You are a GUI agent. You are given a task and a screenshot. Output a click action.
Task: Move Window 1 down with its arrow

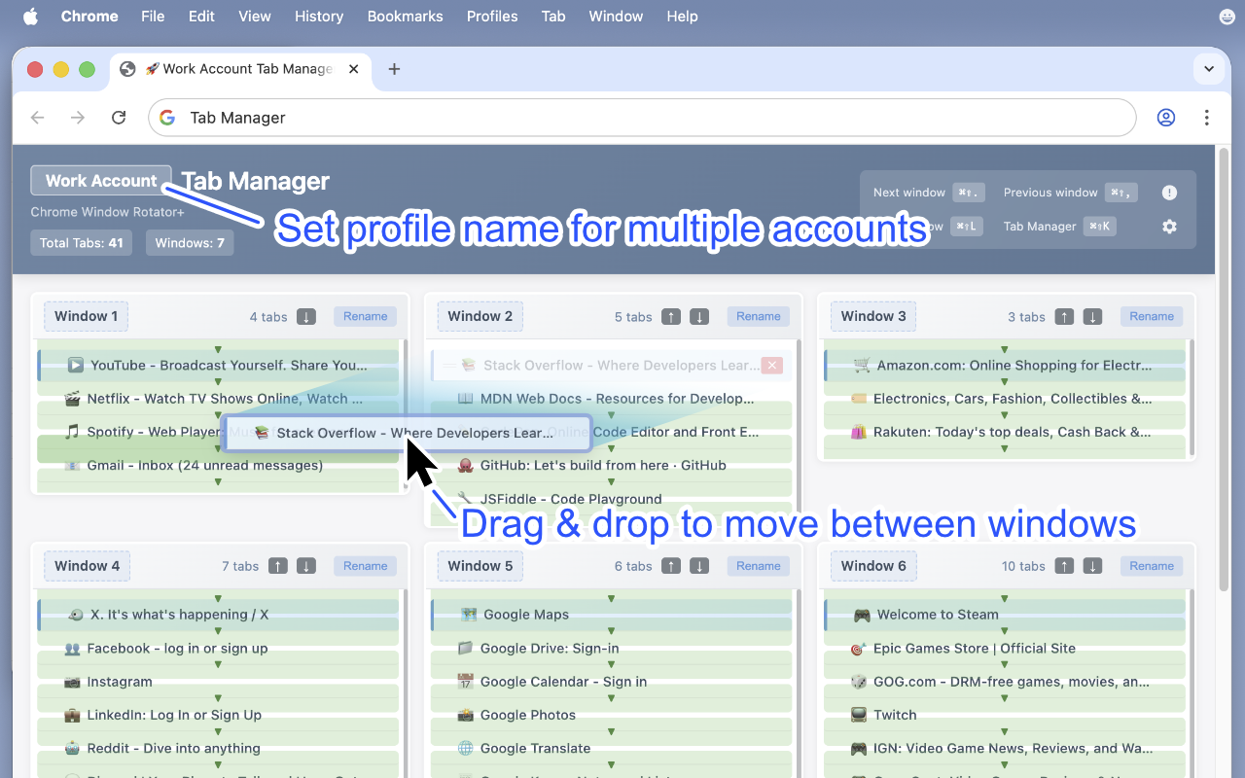tap(306, 316)
